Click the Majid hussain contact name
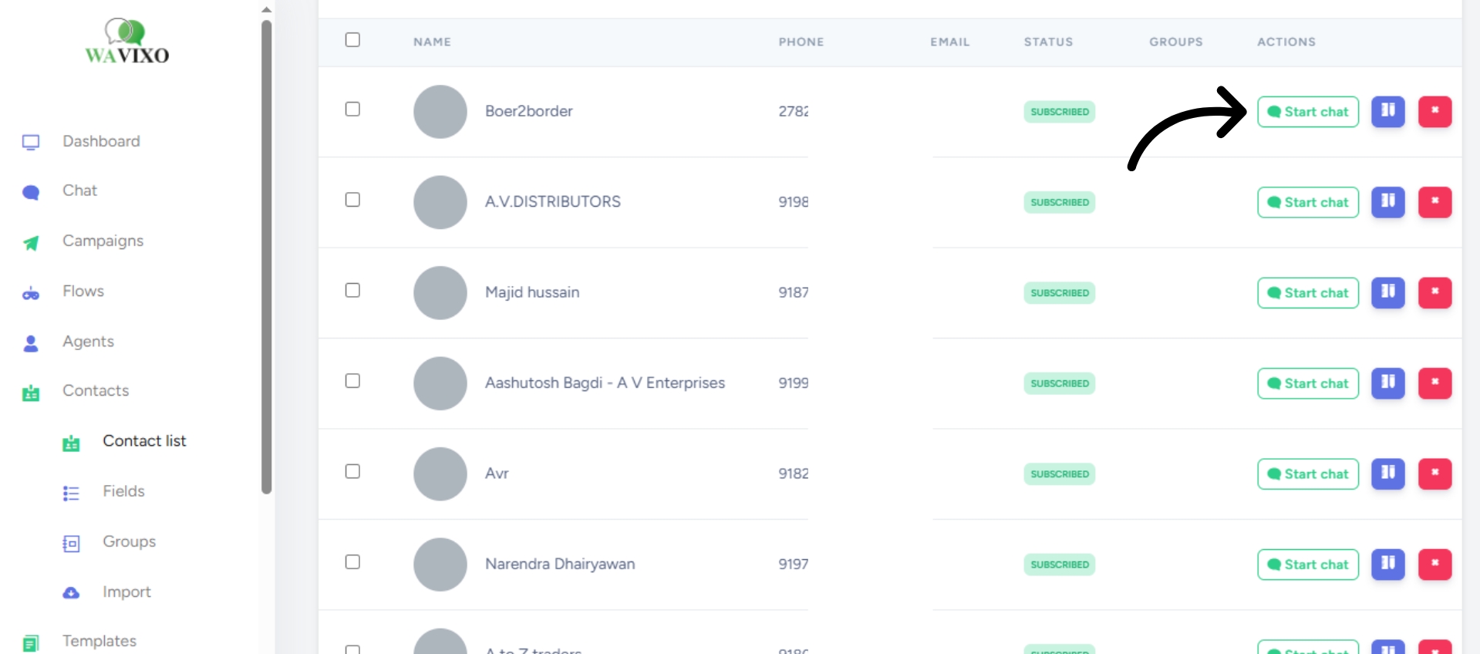This screenshot has width=1480, height=654. click(x=532, y=292)
